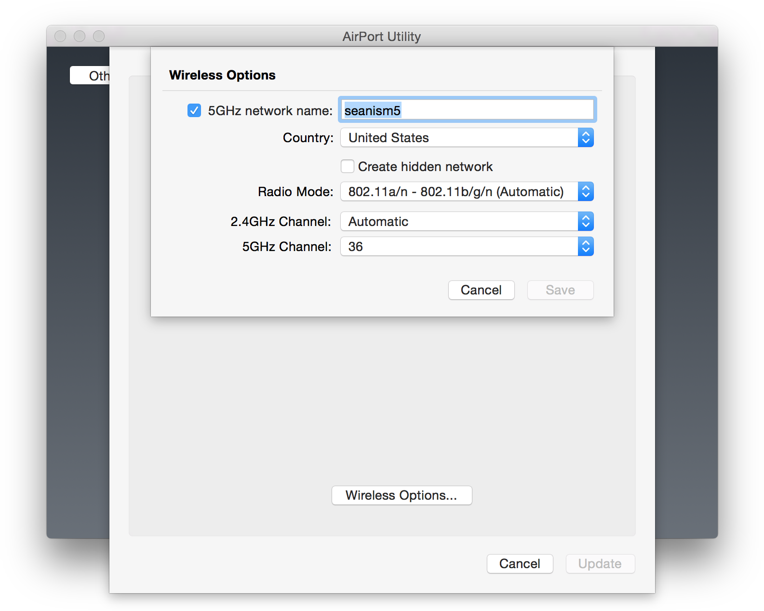This screenshot has width=764, height=611.
Task: Click Cancel in the Wireless Options sheet
Action: pos(481,290)
